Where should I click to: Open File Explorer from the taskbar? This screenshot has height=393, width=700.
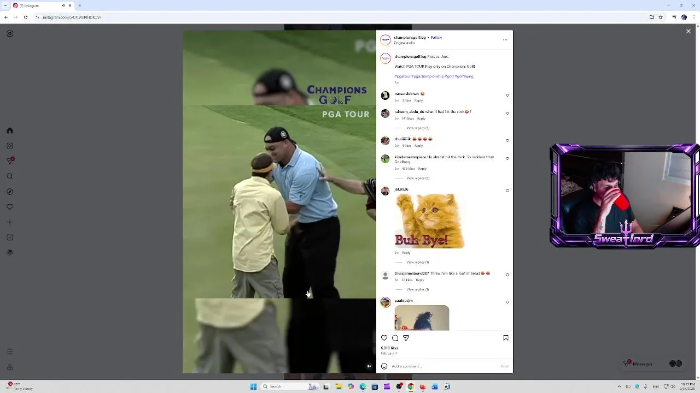339,386
